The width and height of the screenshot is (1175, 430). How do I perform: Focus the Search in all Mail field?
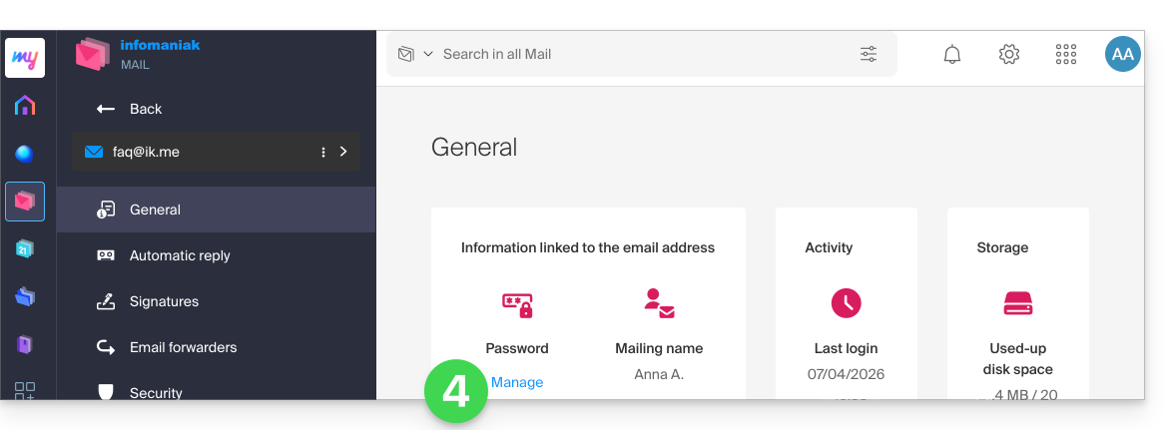click(639, 54)
